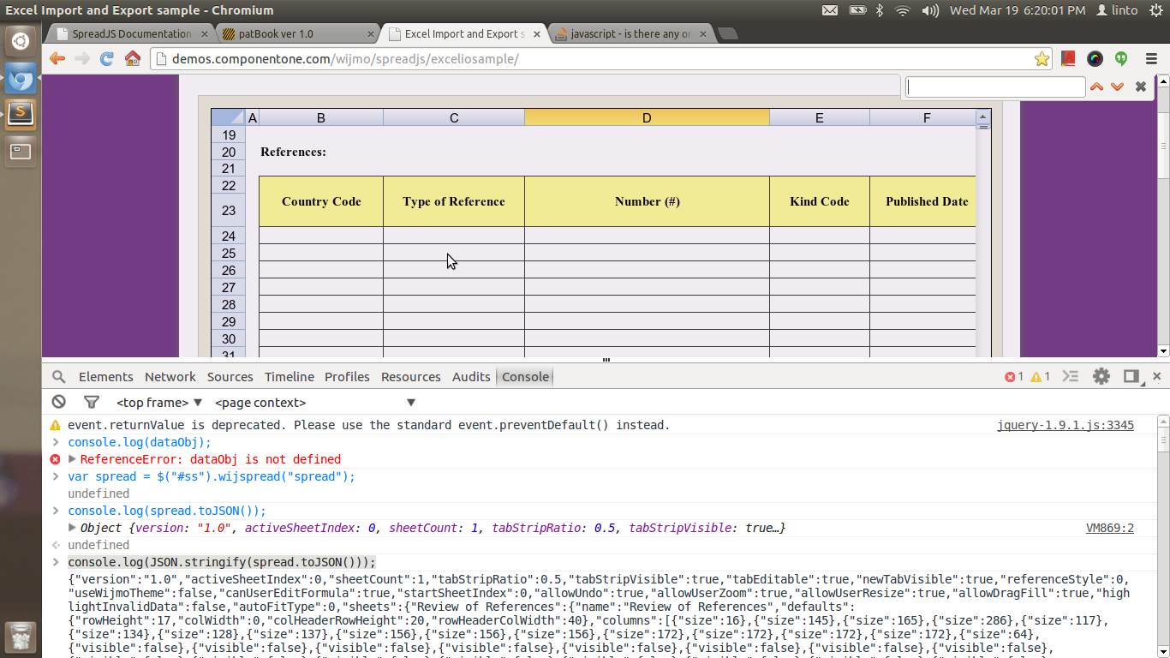Open the jquery-1.9.1.js:3345 source link
This screenshot has width=1170, height=658.
tap(1065, 425)
